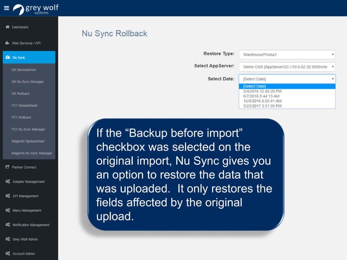Open the Select AppServer dropdown

tap(287, 66)
